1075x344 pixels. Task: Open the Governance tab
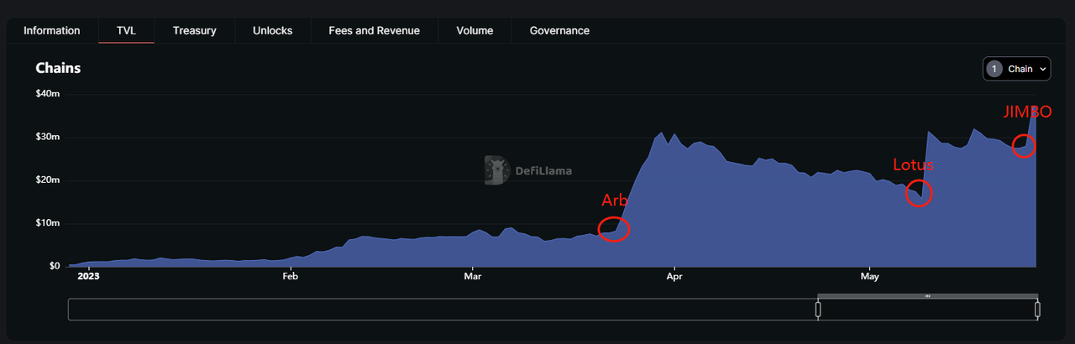pos(559,31)
